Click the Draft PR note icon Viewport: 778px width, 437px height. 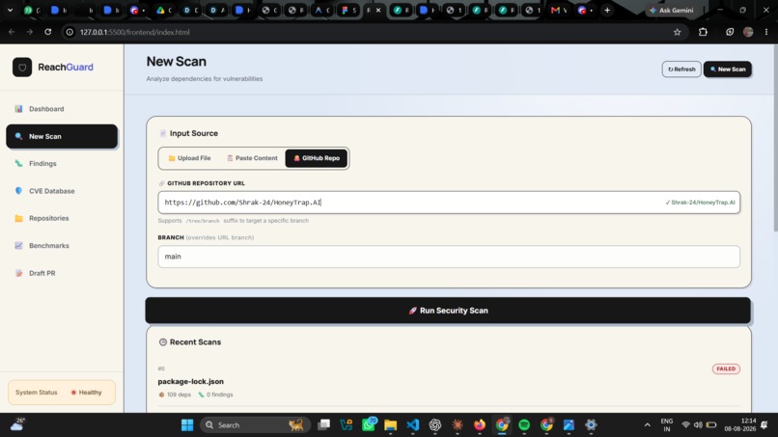coord(18,273)
